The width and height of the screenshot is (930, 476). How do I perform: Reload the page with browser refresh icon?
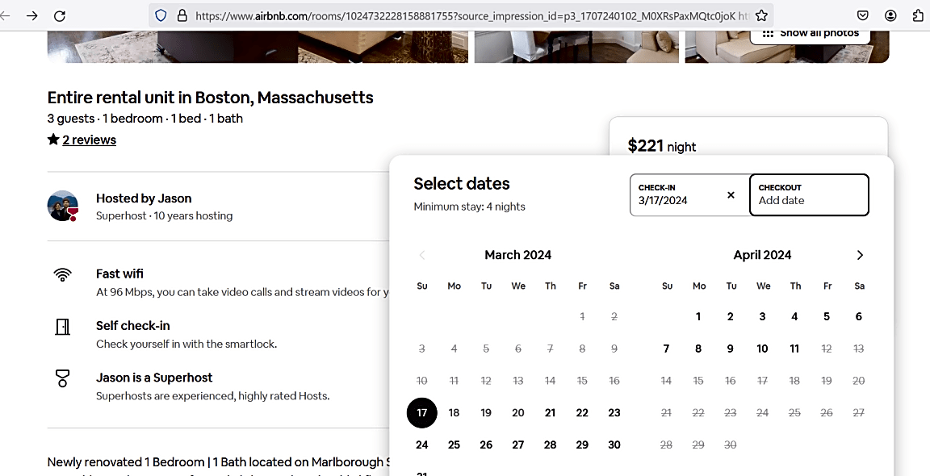(59, 16)
